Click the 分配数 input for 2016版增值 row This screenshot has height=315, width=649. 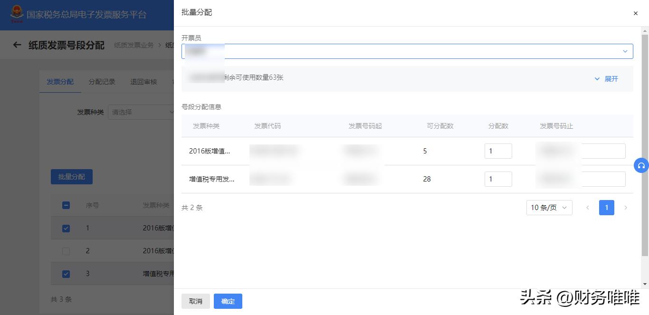tap(498, 151)
